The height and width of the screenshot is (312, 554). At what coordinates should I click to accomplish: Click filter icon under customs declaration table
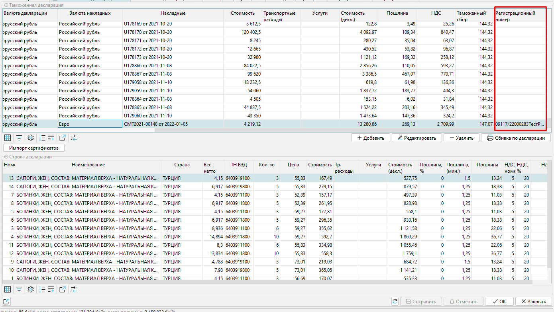tap(19, 138)
